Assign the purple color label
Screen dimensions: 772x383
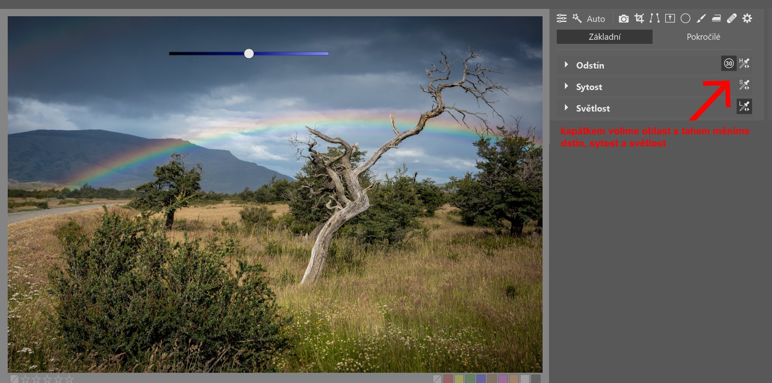503,379
